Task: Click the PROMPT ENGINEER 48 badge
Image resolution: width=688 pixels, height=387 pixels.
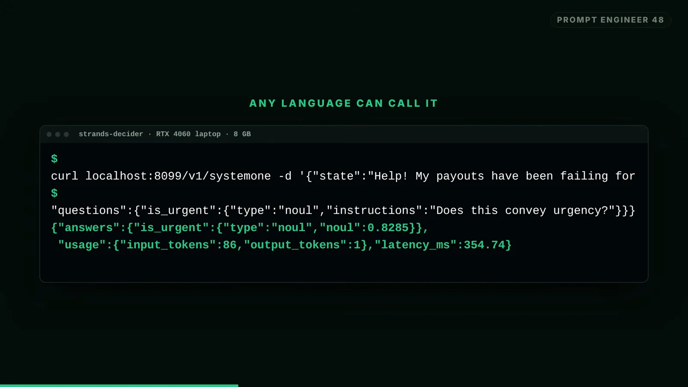Action: (x=610, y=20)
